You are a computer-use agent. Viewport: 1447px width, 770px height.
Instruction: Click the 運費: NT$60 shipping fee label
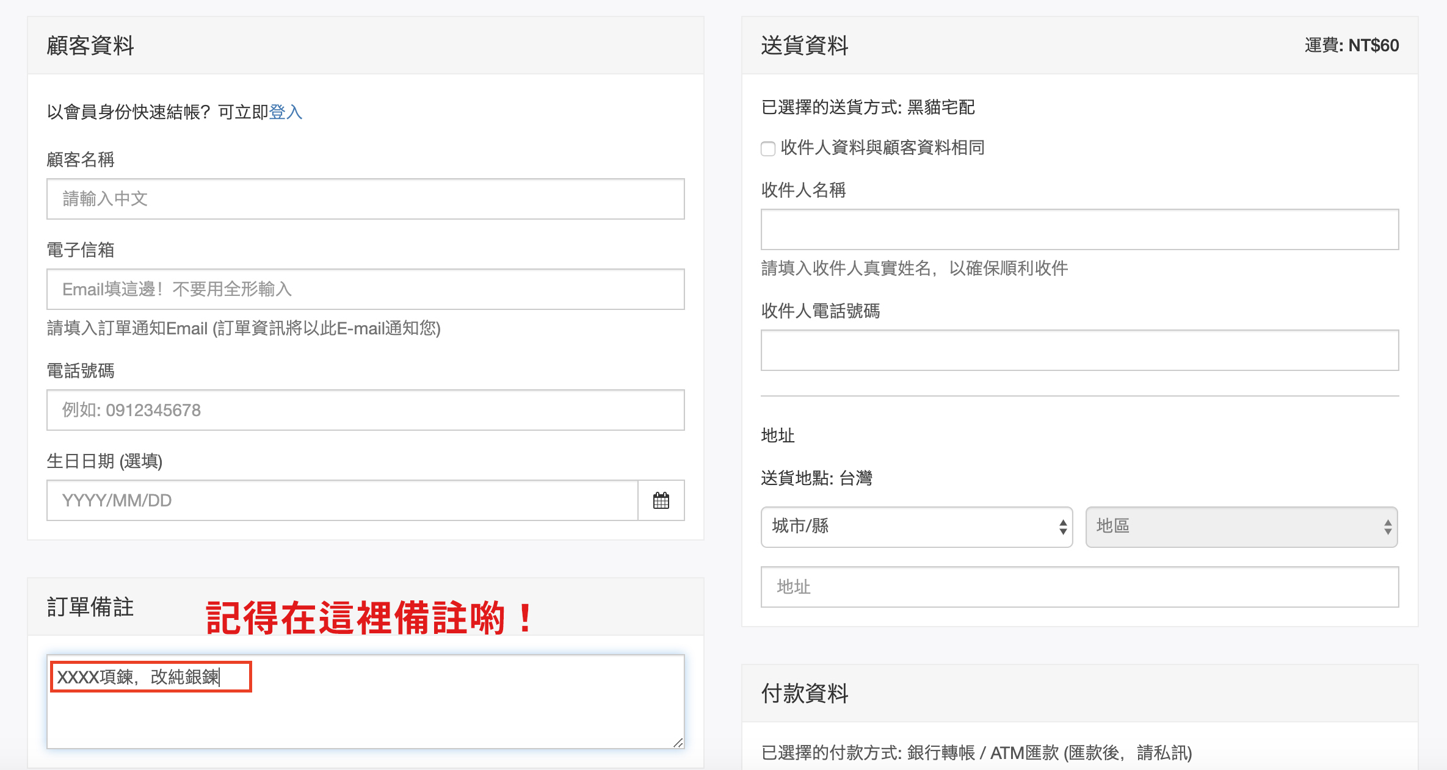click(1351, 46)
